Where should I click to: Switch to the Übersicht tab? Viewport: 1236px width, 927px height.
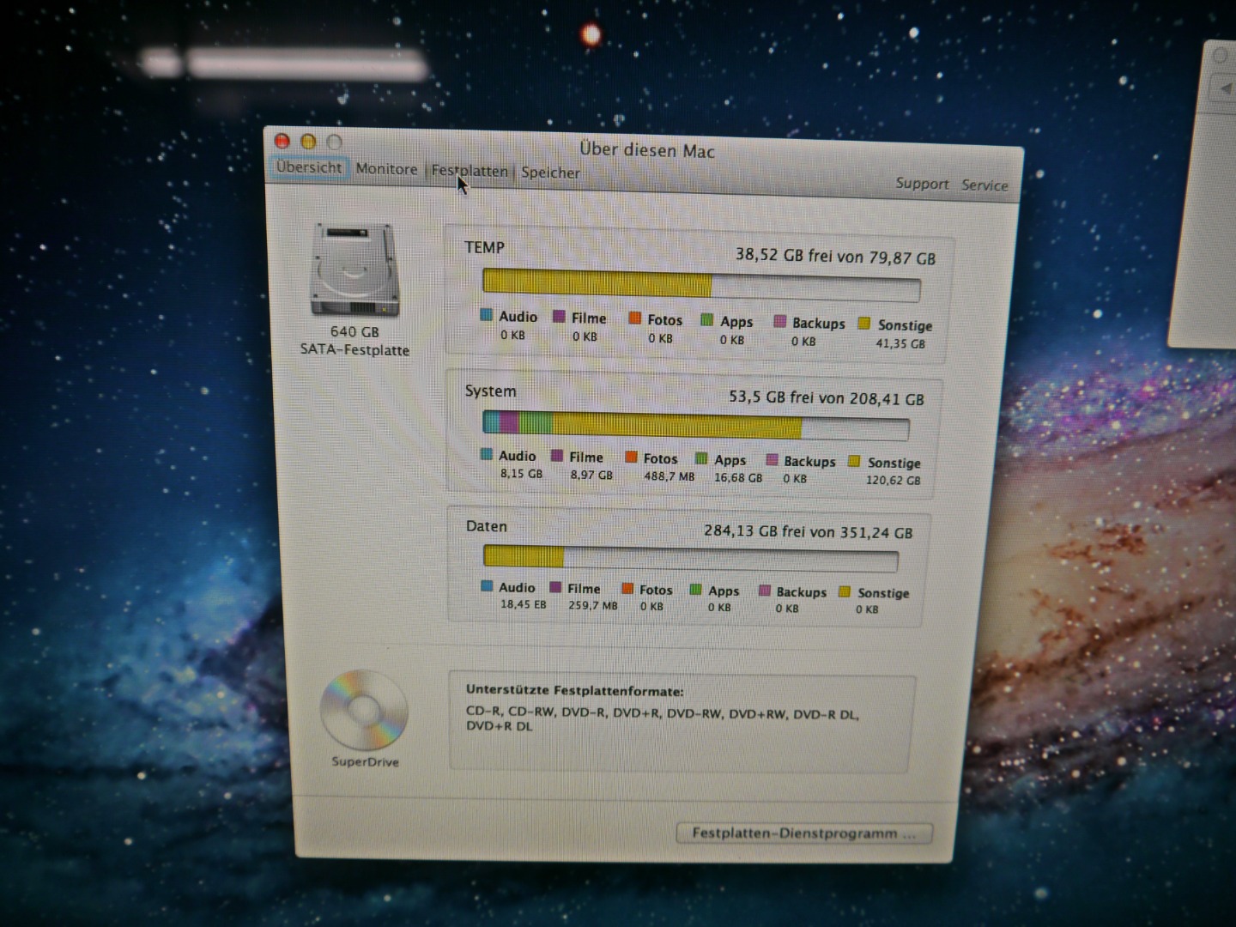tap(309, 167)
